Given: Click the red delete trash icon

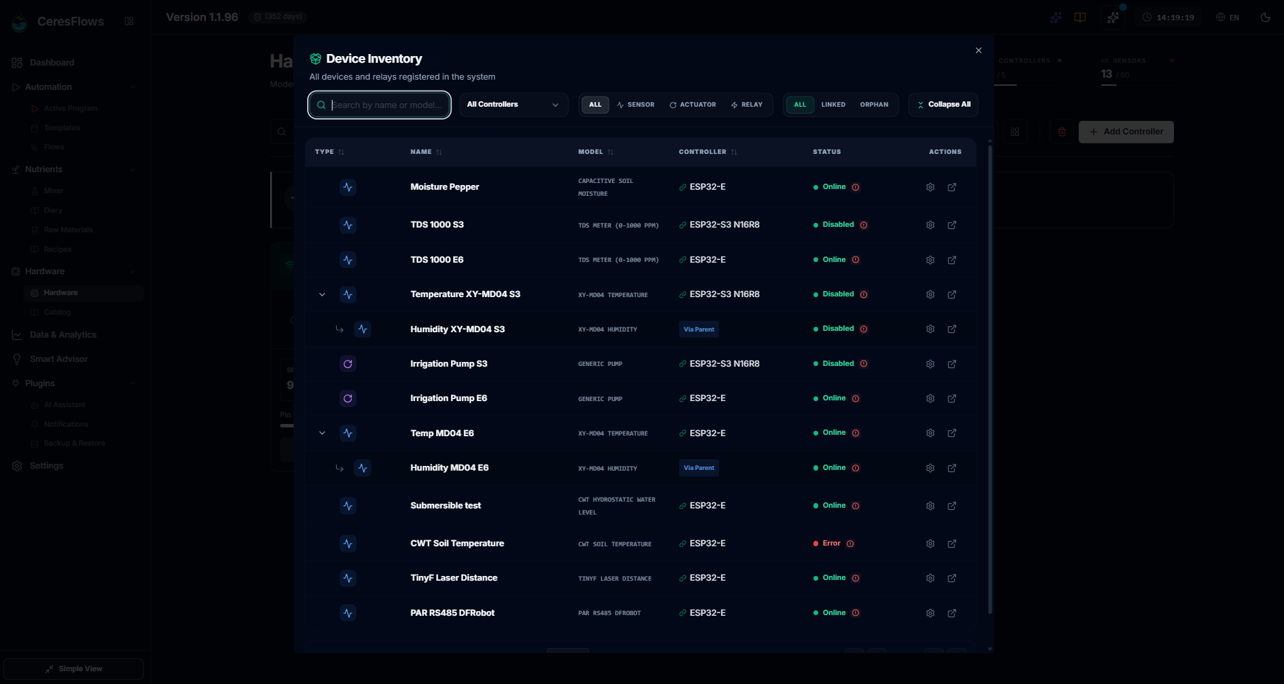Looking at the screenshot, I should [1061, 132].
